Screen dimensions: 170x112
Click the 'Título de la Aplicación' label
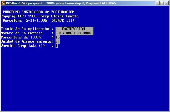tap(25, 29)
